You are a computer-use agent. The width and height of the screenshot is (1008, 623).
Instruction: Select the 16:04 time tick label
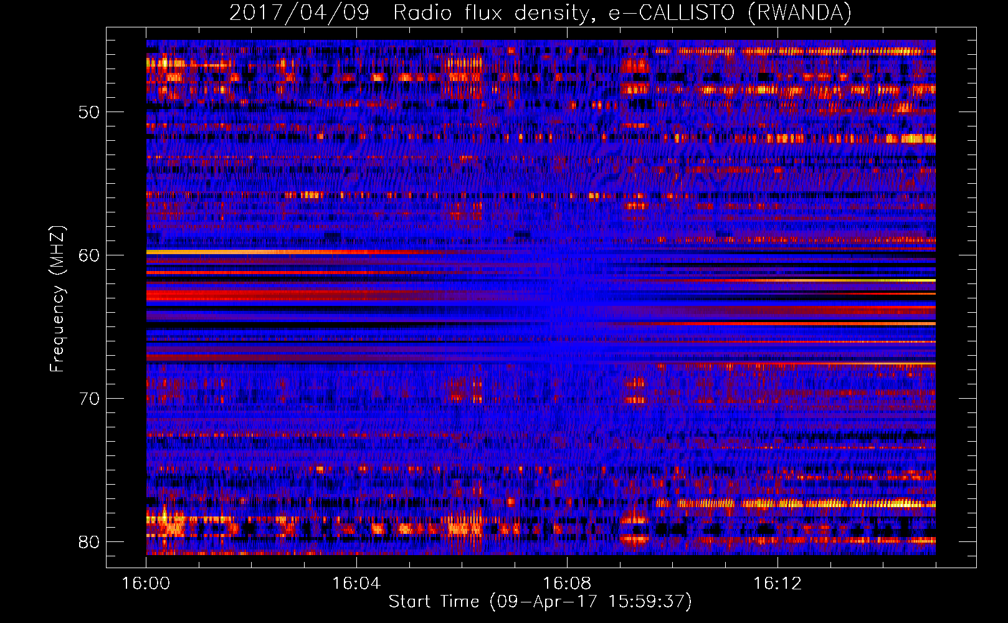coord(356,584)
